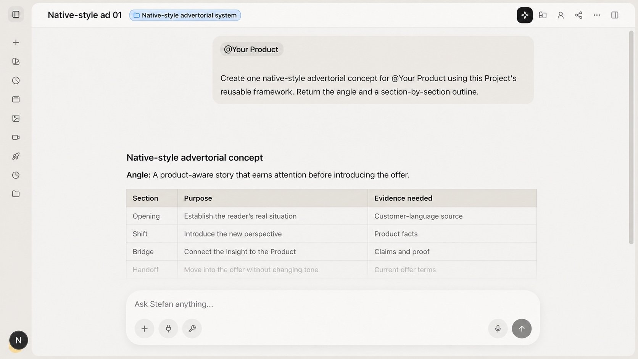Click the @Your Product mention chip
The width and height of the screenshot is (638, 359).
[251, 49]
